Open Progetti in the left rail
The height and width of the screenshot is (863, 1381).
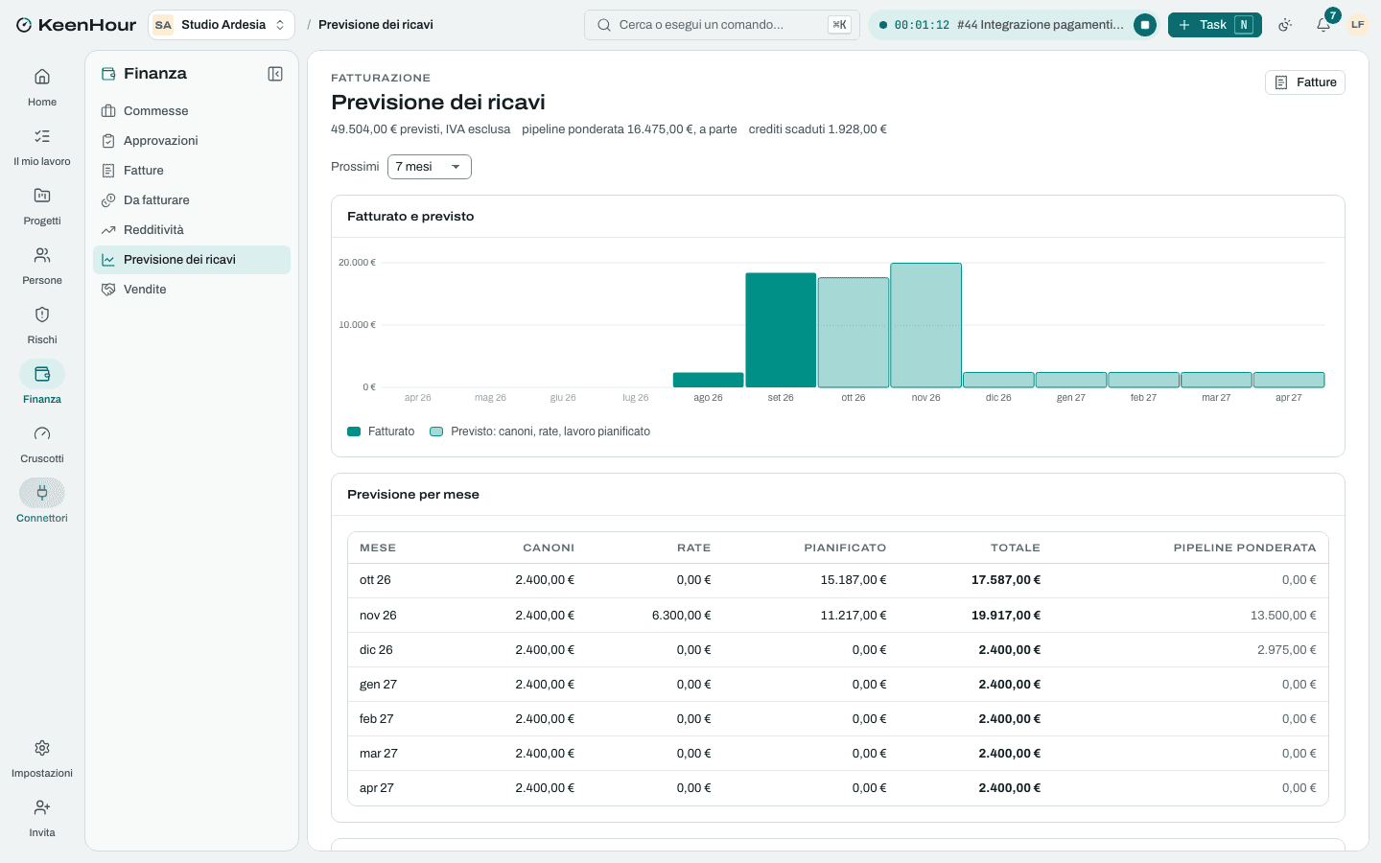42,206
